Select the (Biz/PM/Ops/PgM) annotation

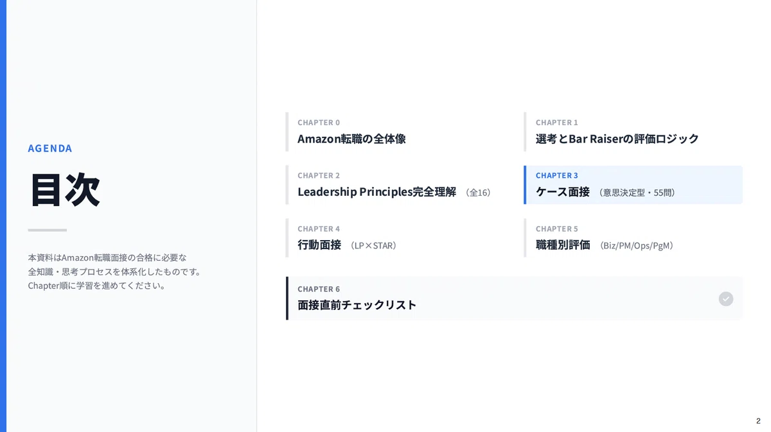click(636, 246)
